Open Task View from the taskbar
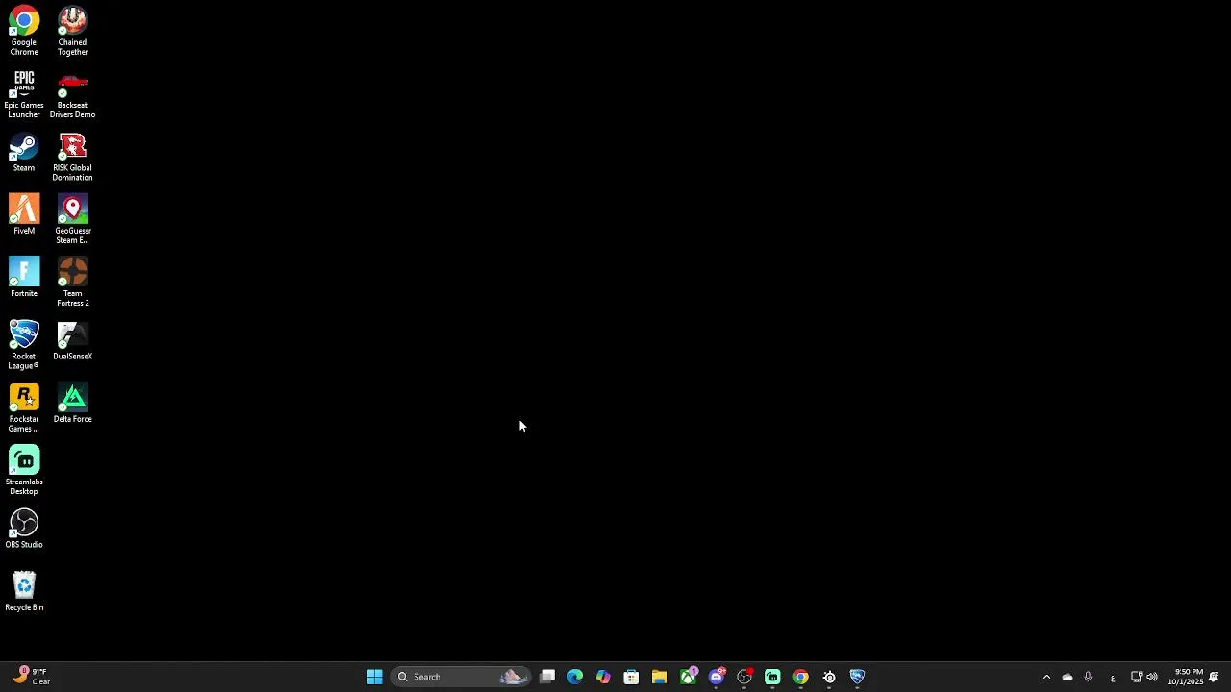The height and width of the screenshot is (692, 1231). pos(547,677)
